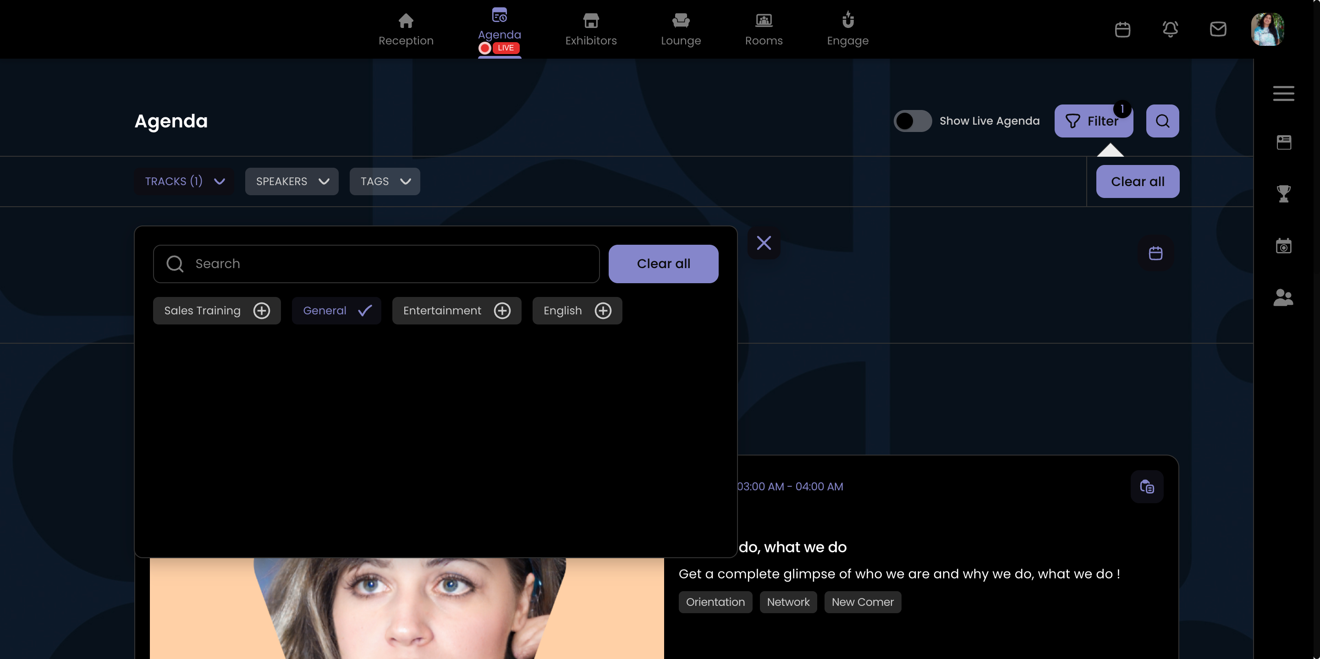Open the Rooms tab
This screenshot has width=1320, height=659.
764,29
